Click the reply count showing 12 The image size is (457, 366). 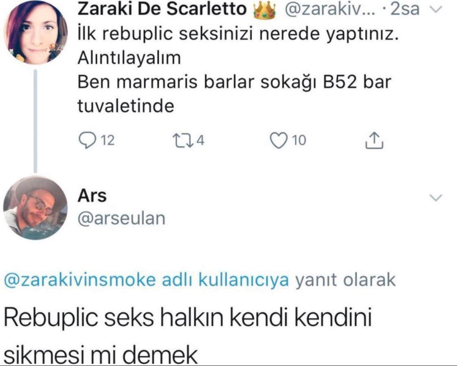click(x=107, y=141)
